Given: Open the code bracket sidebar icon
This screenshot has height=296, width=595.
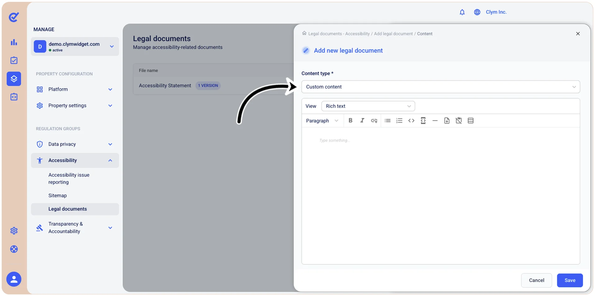Looking at the screenshot, I should 14,97.
